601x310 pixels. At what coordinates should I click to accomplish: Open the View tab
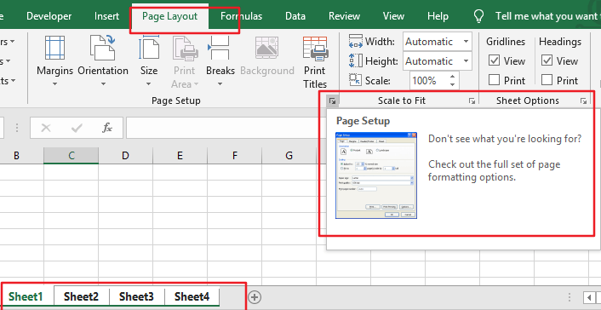(x=393, y=16)
